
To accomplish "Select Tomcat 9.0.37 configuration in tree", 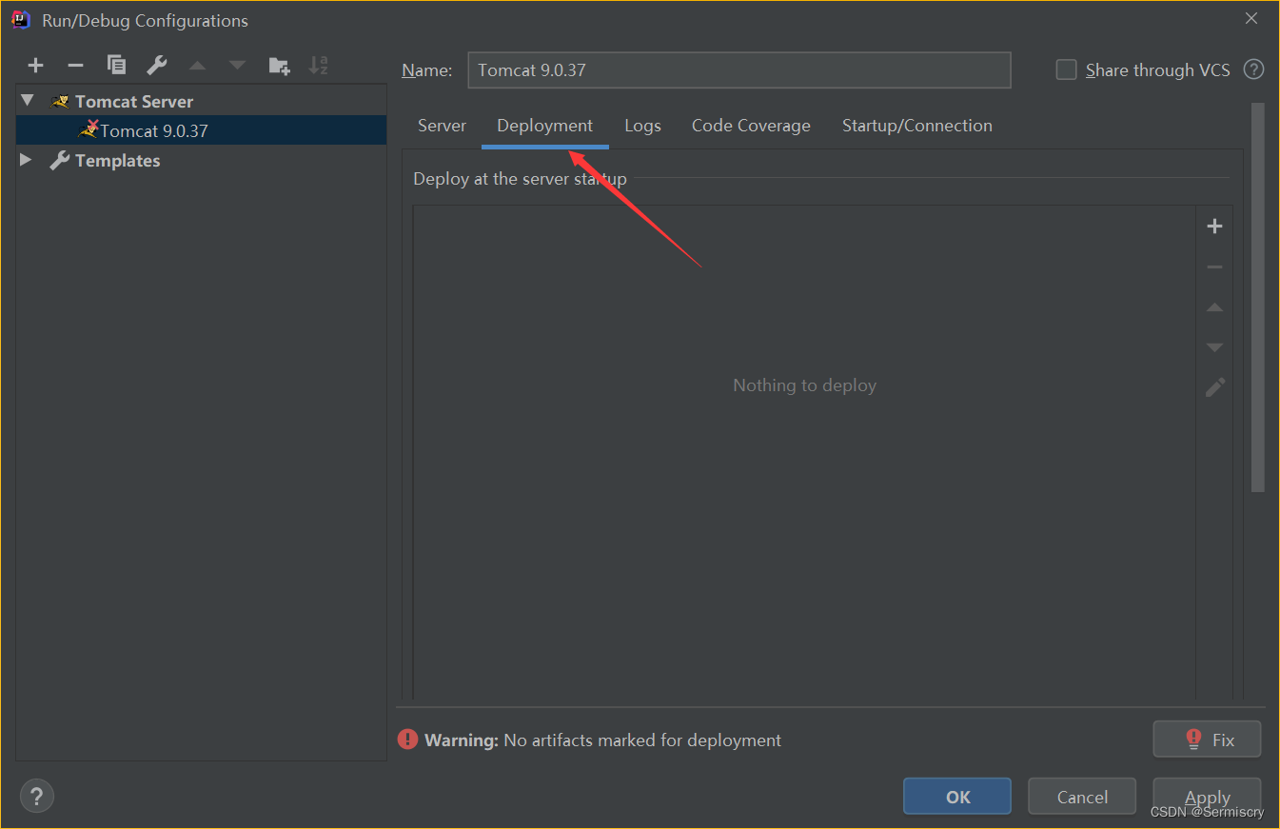I will pos(202,130).
